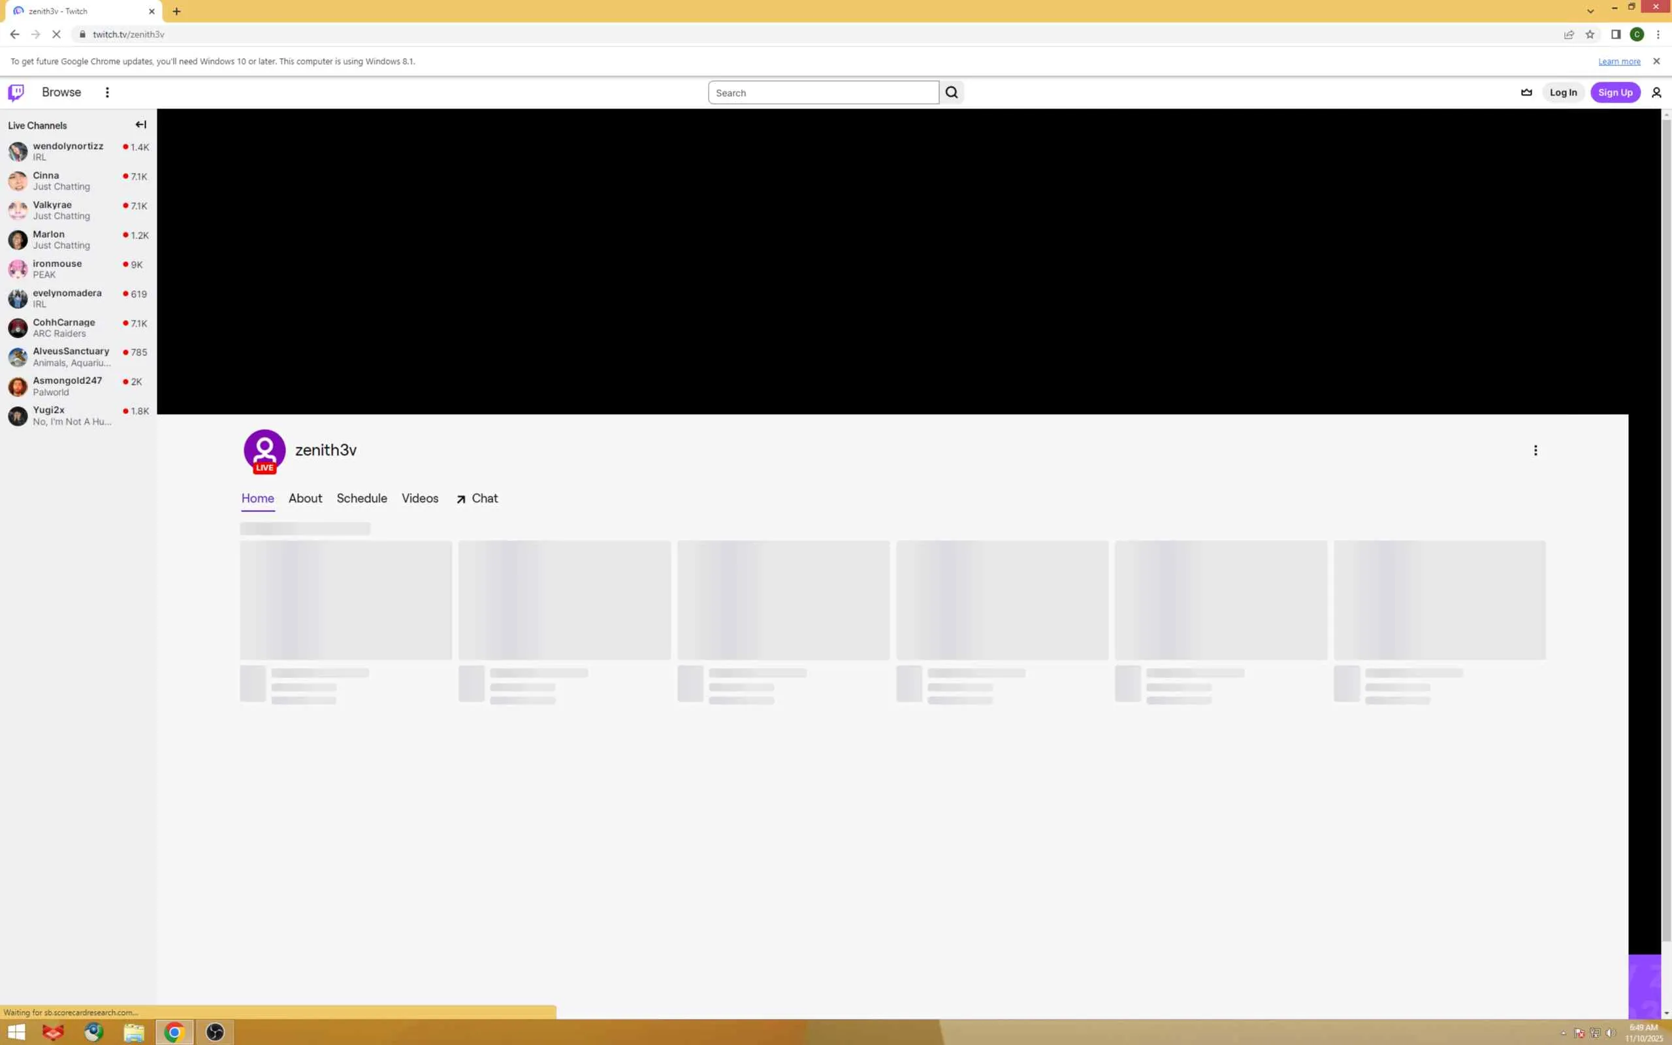This screenshot has width=1672, height=1045.
Task: Switch to the Schedule tab
Action: (x=361, y=498)
